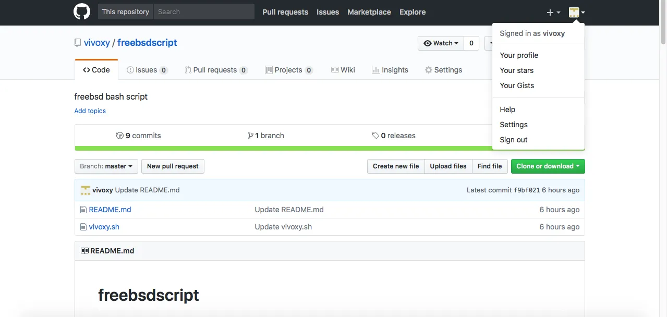Click the freebsdscript README heading
The image size is (667, 317).
149,295
